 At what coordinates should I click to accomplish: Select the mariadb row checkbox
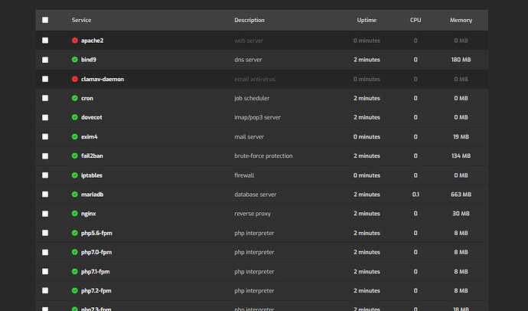point(45,195)
